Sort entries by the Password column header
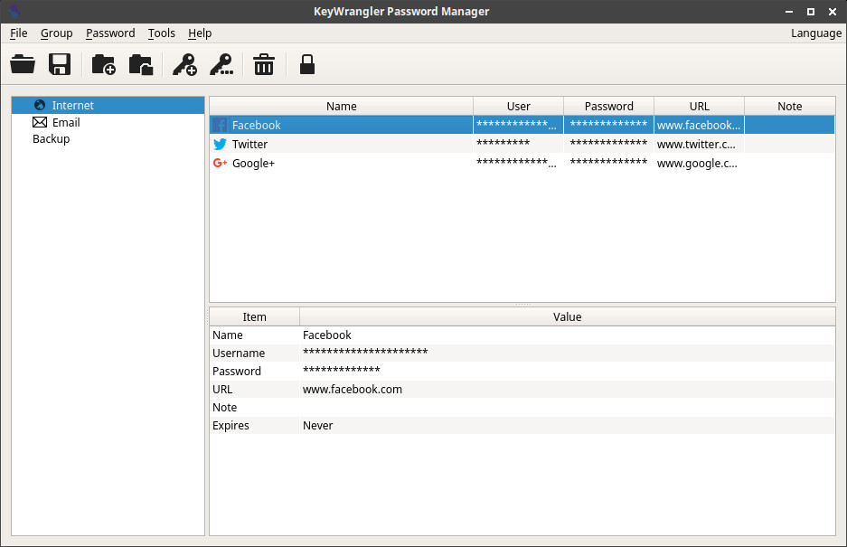The height and width of the screenshot is (547, 847). coord(608,106)
